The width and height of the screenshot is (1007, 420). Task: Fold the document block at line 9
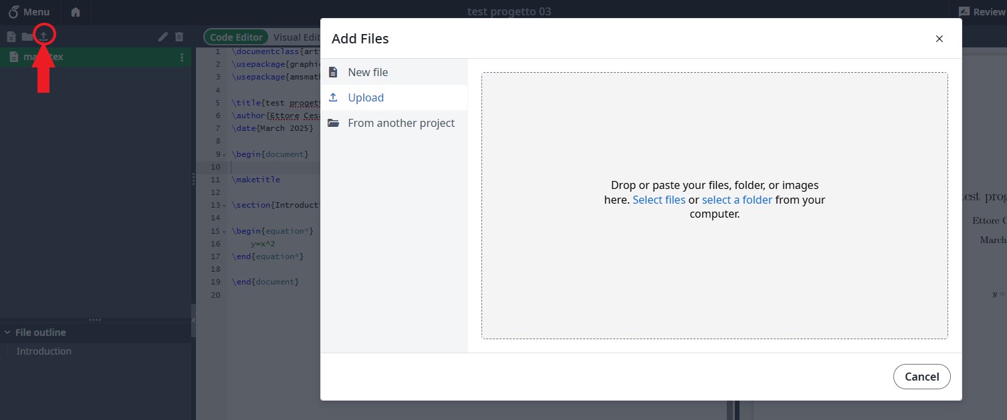[x=225, y=155]
